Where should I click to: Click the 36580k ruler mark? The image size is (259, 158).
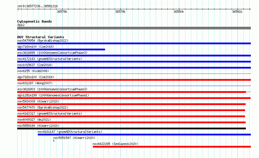[x=179, y=12]
